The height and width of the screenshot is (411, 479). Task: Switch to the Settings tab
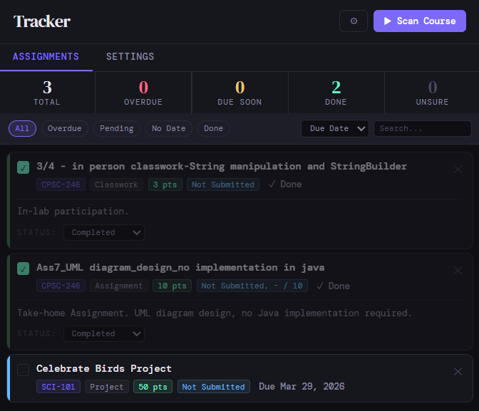pos(130,57)
